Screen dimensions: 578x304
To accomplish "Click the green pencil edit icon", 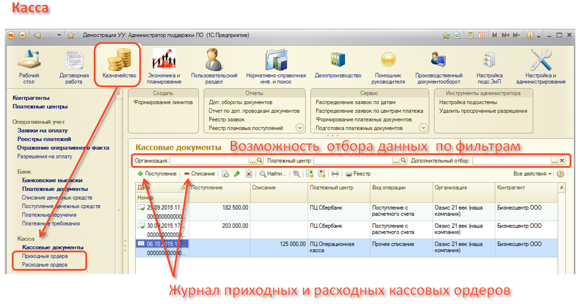I will coord(237,174).
